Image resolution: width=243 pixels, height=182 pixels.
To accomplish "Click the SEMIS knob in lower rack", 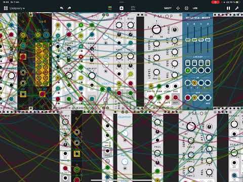I will click(65, 122).
